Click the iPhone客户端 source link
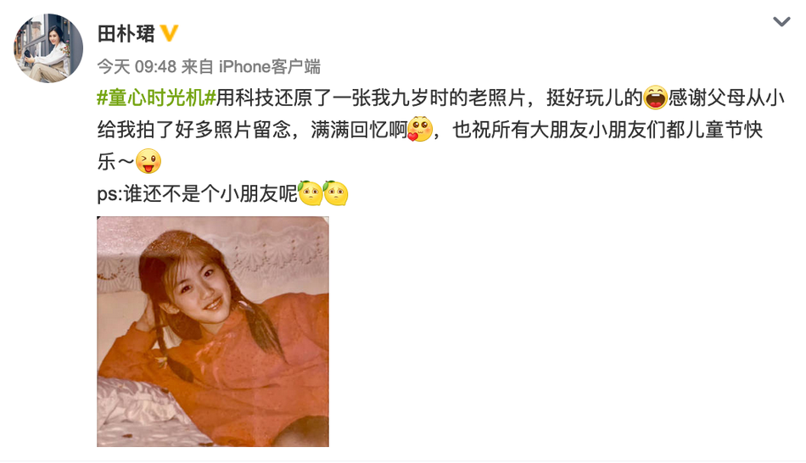Image resolution: width=806 pixels, height=463 pixels. pyautogui.click(x=269, y=67)
